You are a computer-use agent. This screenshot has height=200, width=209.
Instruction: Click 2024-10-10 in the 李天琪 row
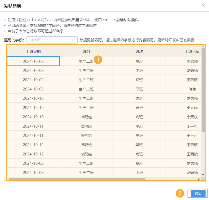point(33,117)
